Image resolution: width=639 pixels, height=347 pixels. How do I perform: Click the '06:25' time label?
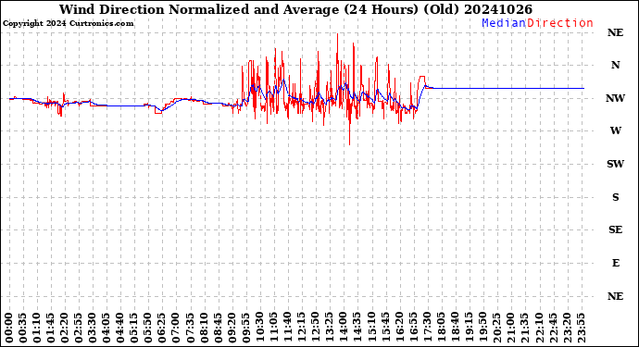pos(163,328)
